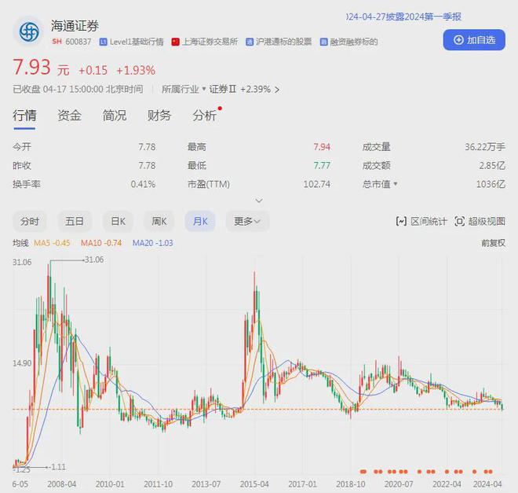The width and height of the screenshot is (518, 493).
Task: Click the 最低 7.77 value
Action: tap(322, 165)
